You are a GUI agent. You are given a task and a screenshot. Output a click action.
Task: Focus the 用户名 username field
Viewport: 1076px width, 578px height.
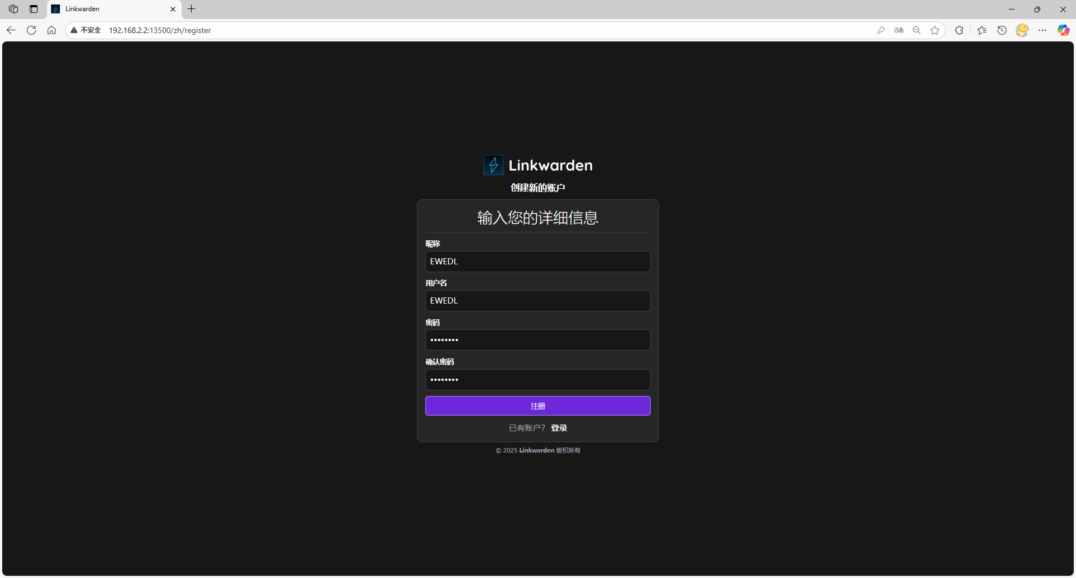tap(538, 301)
